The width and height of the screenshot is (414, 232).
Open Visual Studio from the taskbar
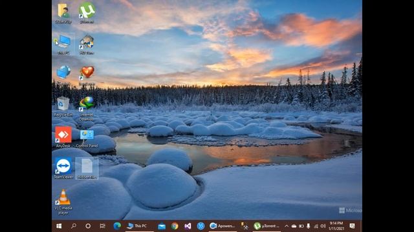pos(188,226)
